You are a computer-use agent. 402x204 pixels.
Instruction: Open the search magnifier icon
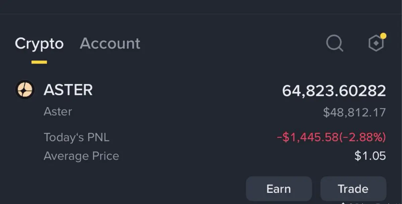point(335,43)
